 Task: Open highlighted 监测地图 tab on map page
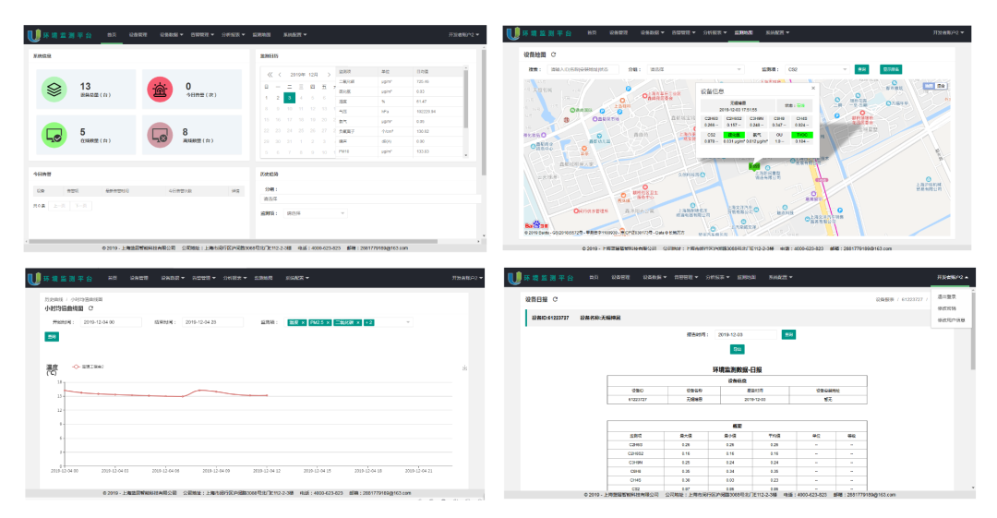(743, 33)
